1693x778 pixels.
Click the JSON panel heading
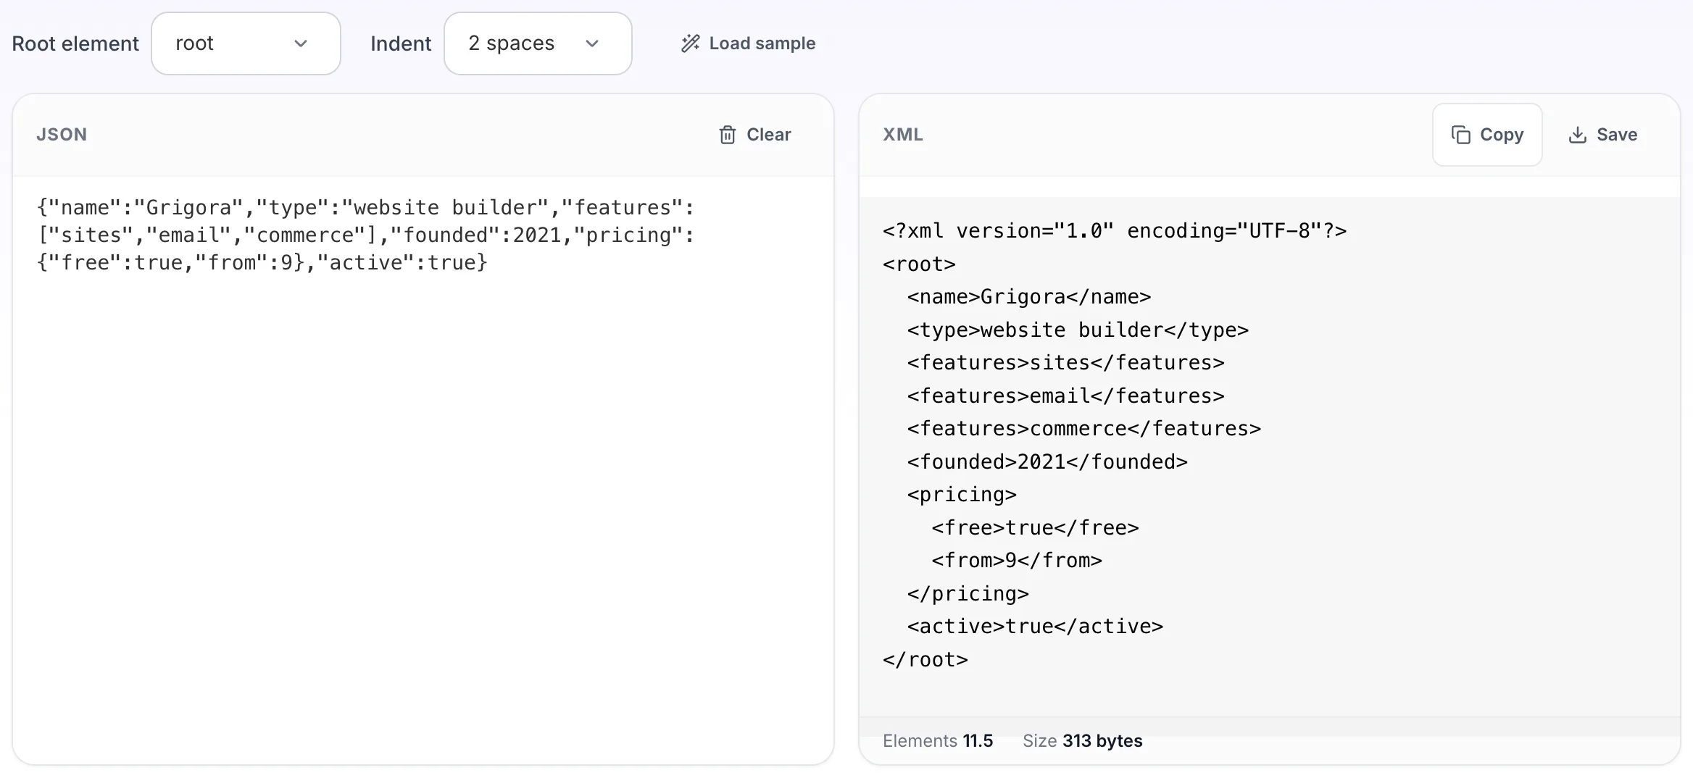[62, 135]
